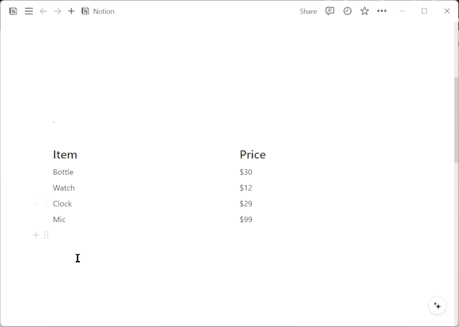The width and height of the screenshot is (459, 327).
Task: Go back with the left arrow
Action: 44,11
